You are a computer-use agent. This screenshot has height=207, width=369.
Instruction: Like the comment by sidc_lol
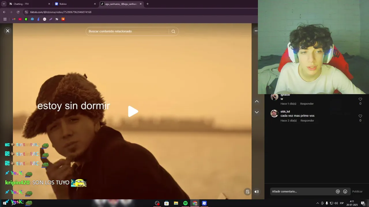(x=360, y=116)
